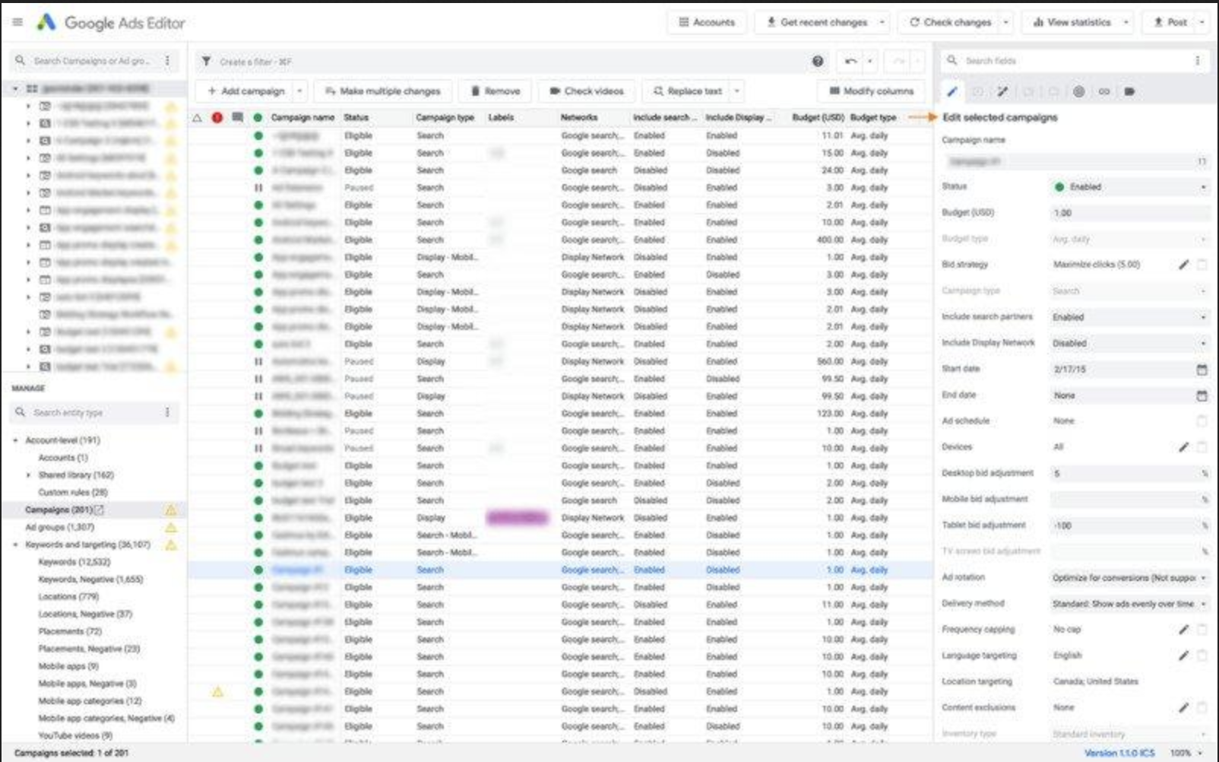
Task: Select the link chain tab in edit panel
Action: coord(1104,91)
